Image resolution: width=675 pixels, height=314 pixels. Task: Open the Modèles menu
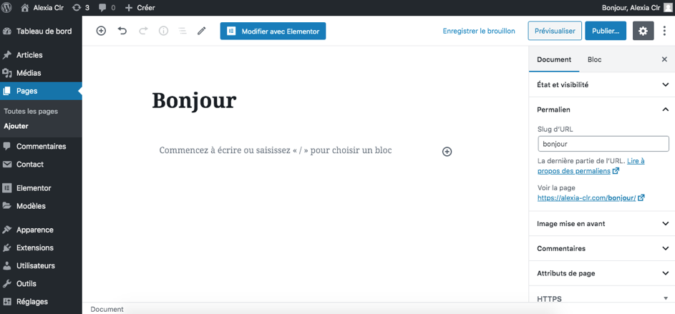tap(41, 206)
